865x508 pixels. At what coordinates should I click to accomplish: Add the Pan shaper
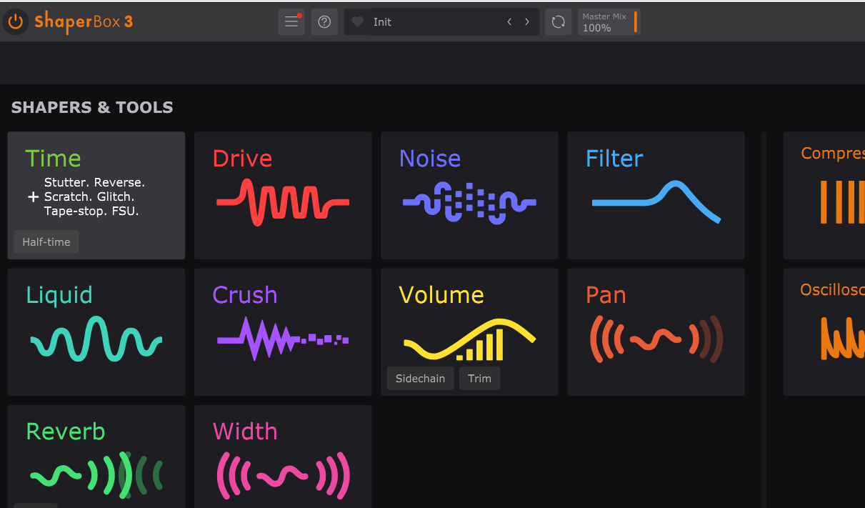click(x=656, y=332)
